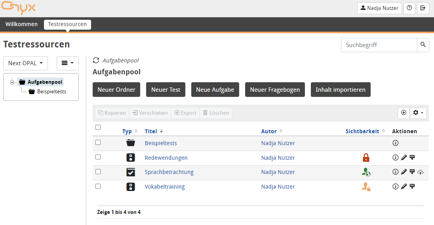This screenshot has height=225, width=434.
Task: Click the table download arrow button
Action: pos(404,113)
